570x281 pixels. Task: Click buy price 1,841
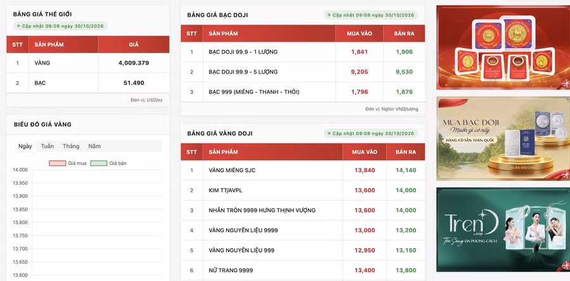pos(360,52)
